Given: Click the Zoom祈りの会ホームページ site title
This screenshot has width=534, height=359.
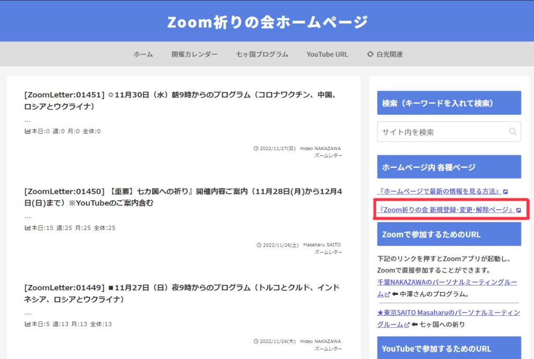Looking at the screenshot, I should click(x=267, y=22).
